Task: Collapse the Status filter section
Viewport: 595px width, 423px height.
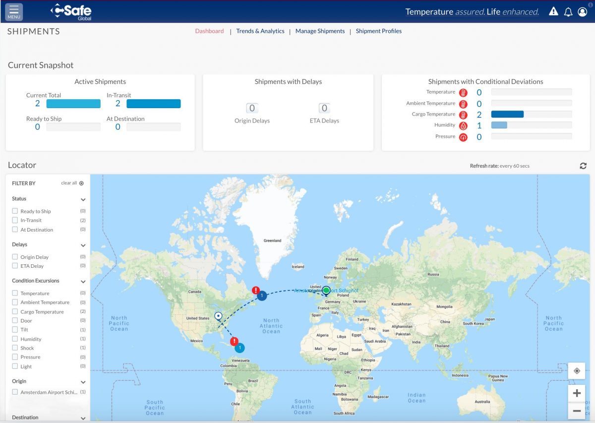Action: pyautogui.click(x=83, y=198)
